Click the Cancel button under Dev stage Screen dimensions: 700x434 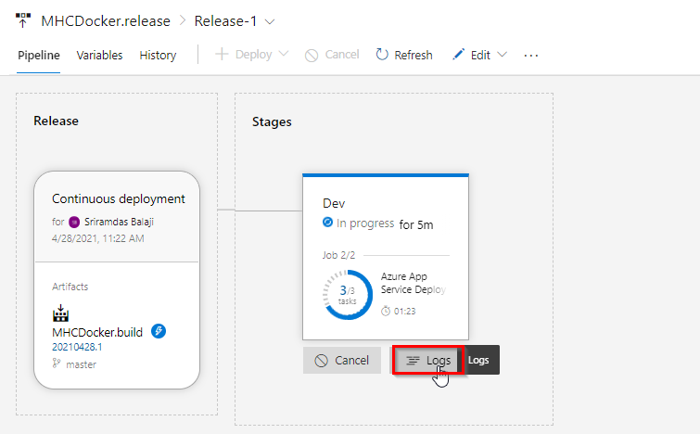click(342, 360)
